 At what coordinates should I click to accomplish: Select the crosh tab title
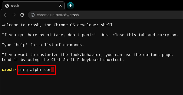(15, 6)
